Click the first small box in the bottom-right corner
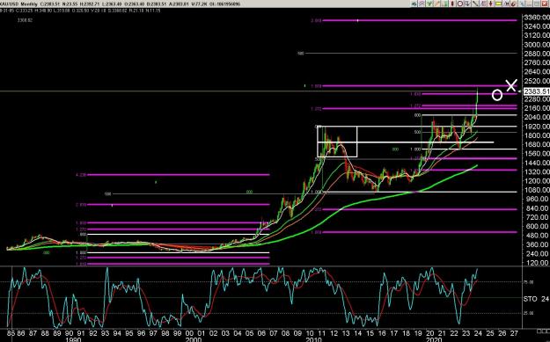This screenshot has width=550, height=342. [539, 331]
